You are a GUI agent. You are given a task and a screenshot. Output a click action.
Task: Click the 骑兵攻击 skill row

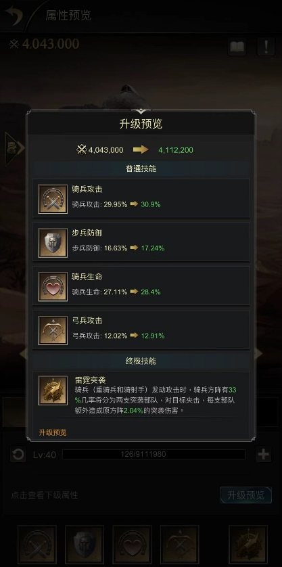(x=141, y=198)
